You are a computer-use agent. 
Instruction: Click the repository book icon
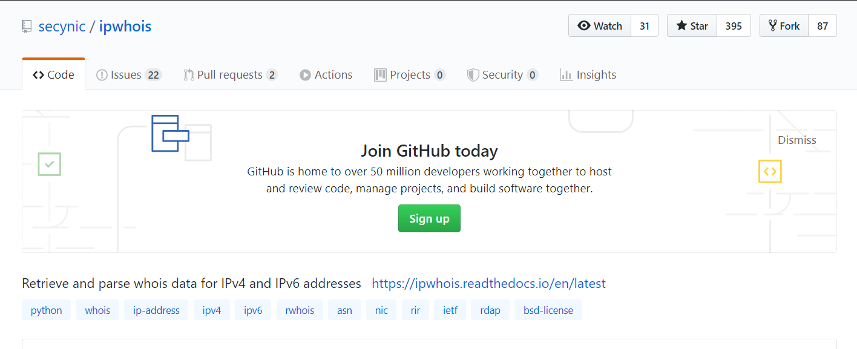27,27
